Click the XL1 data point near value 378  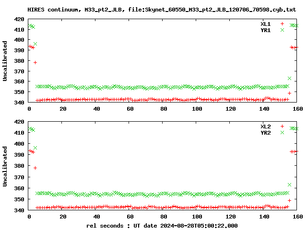click(x=35, y=63)
